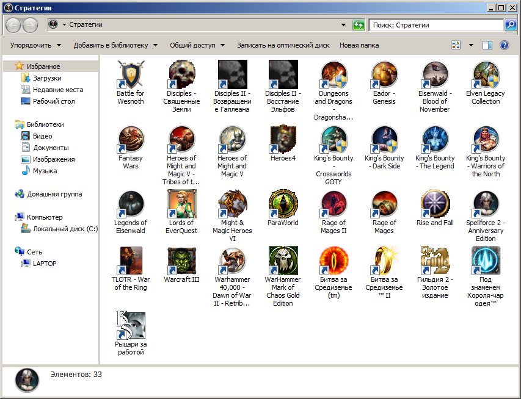
Task: Select the Disciples - Священные Земли shortcut icon
Action: tap(181, 74)
